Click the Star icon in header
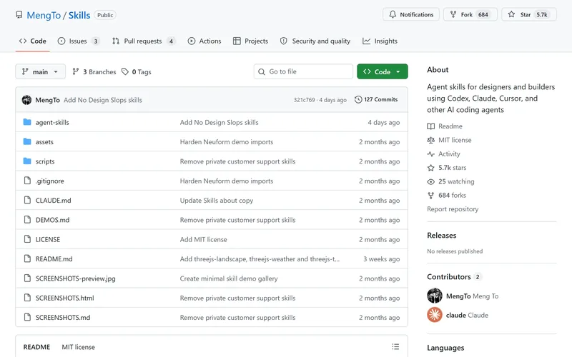This screenshot has height=357, width=572. pyautogui.click(x=511, y=14)
